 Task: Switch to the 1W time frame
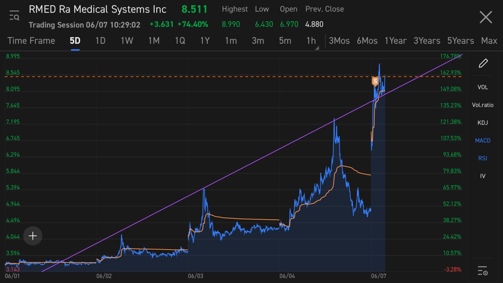coord(127,41)
